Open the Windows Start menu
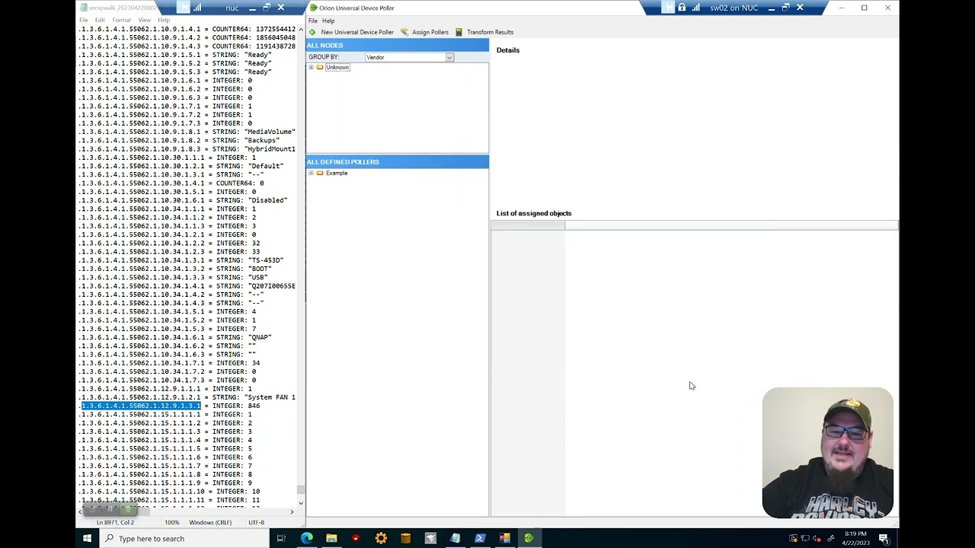975x548 pixels. tap(87, 539)
